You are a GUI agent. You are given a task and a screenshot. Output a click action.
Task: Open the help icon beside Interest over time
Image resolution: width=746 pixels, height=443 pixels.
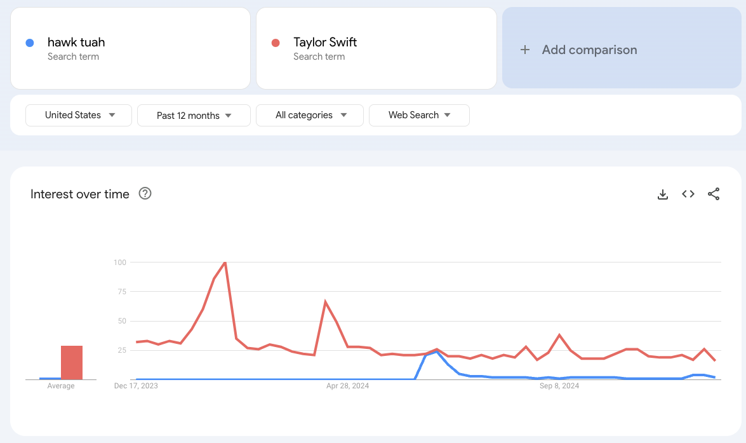point(145,193)
